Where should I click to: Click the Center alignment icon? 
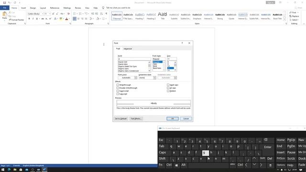(78, 19)
